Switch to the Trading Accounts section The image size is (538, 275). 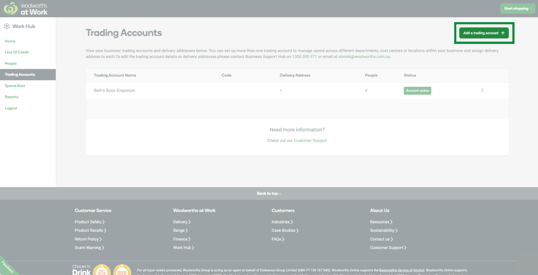[x=20, y=74]
